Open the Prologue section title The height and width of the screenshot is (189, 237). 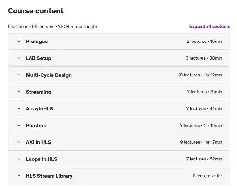click(37, 42)
